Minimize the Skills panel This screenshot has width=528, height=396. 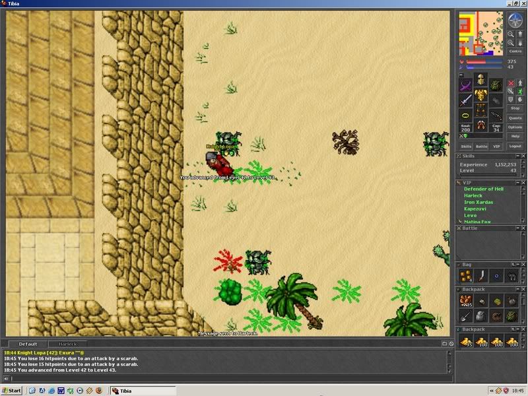[518, 156]
